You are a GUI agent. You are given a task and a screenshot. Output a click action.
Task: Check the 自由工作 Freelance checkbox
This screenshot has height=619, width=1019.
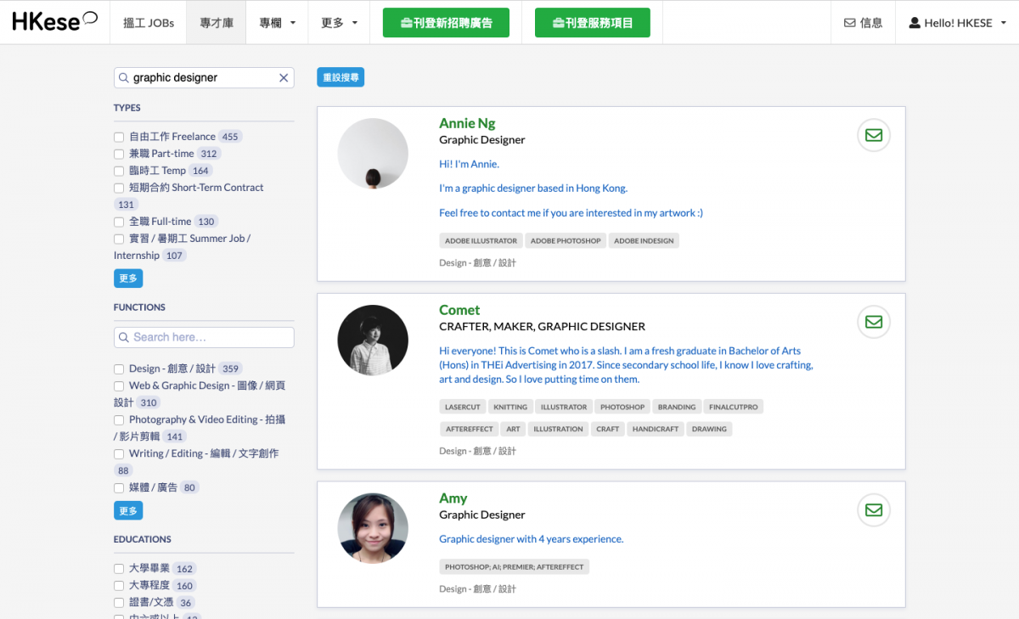click(x=120, y=137)
